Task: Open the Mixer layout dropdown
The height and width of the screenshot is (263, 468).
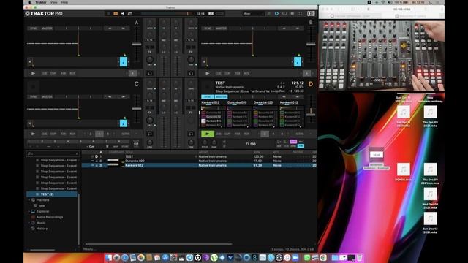Action: point(254,14)
